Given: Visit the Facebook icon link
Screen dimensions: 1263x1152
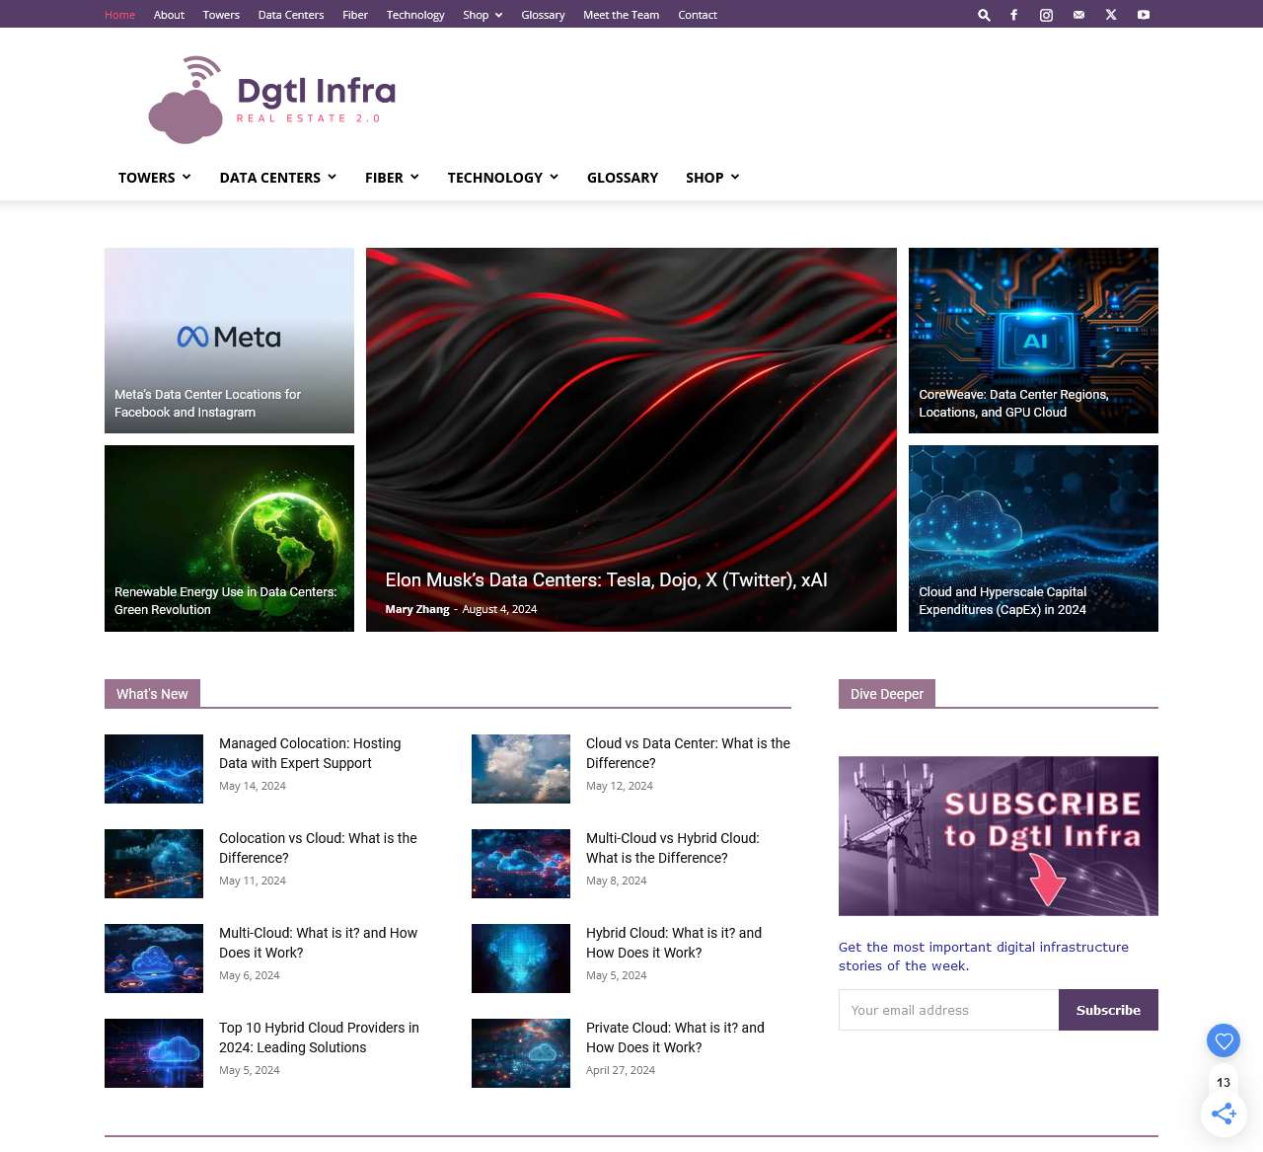Looking at the screenshot, I should point(1013,14).
